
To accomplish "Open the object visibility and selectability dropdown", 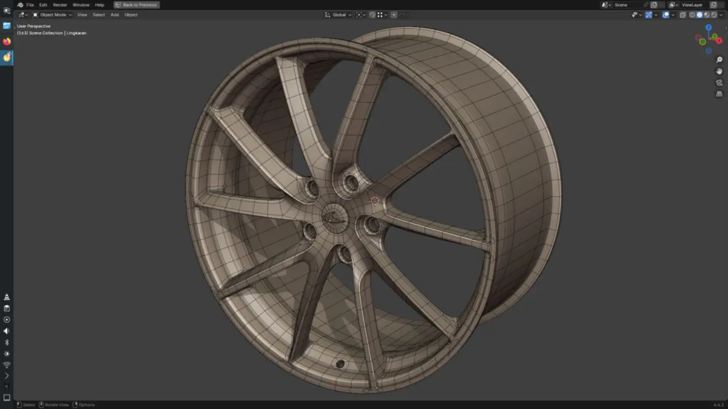I will click(x=636, y=15).
